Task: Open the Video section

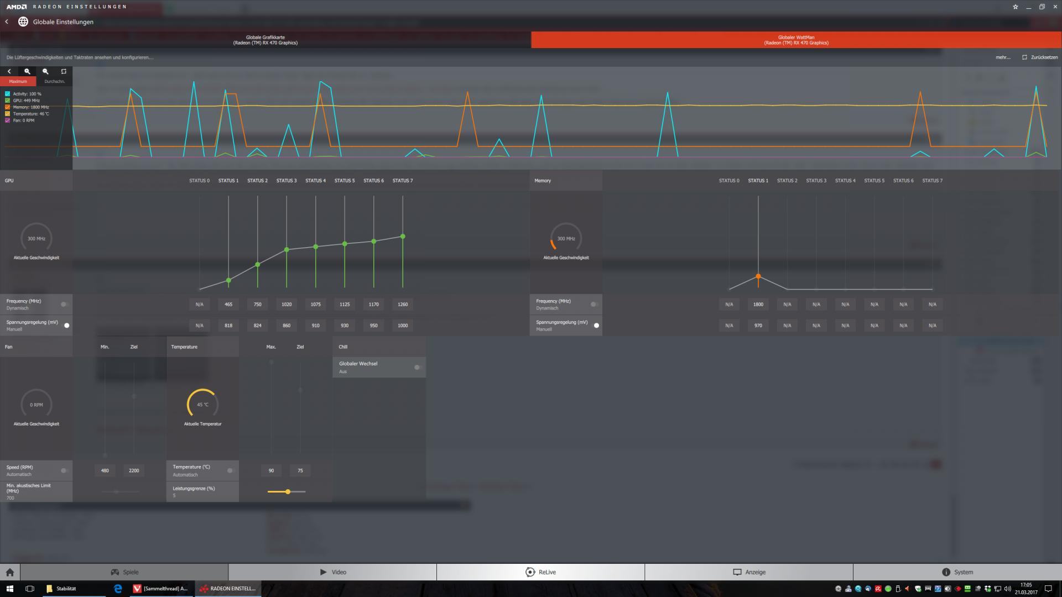Action: pos(332,572)
